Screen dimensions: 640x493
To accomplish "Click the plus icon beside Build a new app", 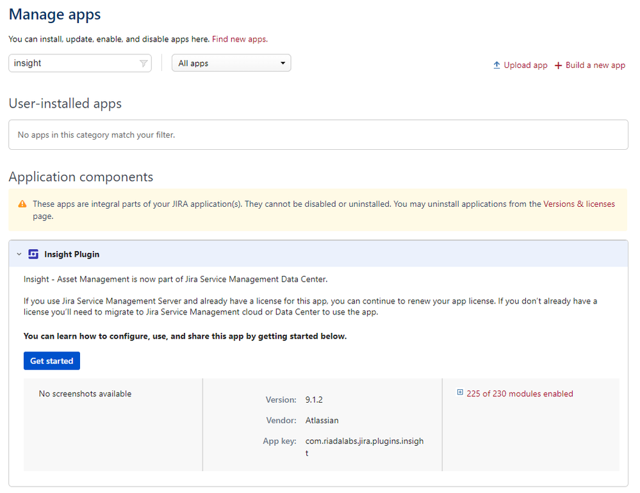I will (x=558, y=66).
